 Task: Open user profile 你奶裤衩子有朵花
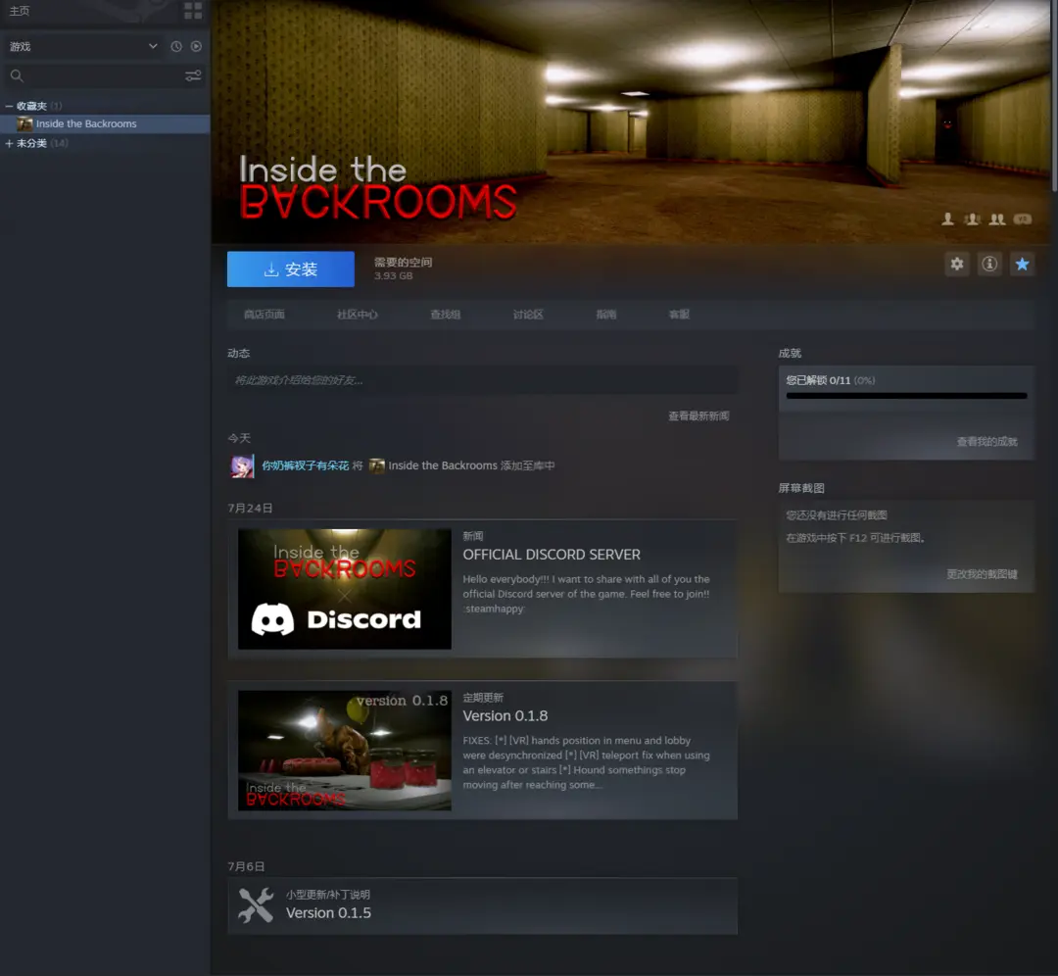[x=305, y=465]
